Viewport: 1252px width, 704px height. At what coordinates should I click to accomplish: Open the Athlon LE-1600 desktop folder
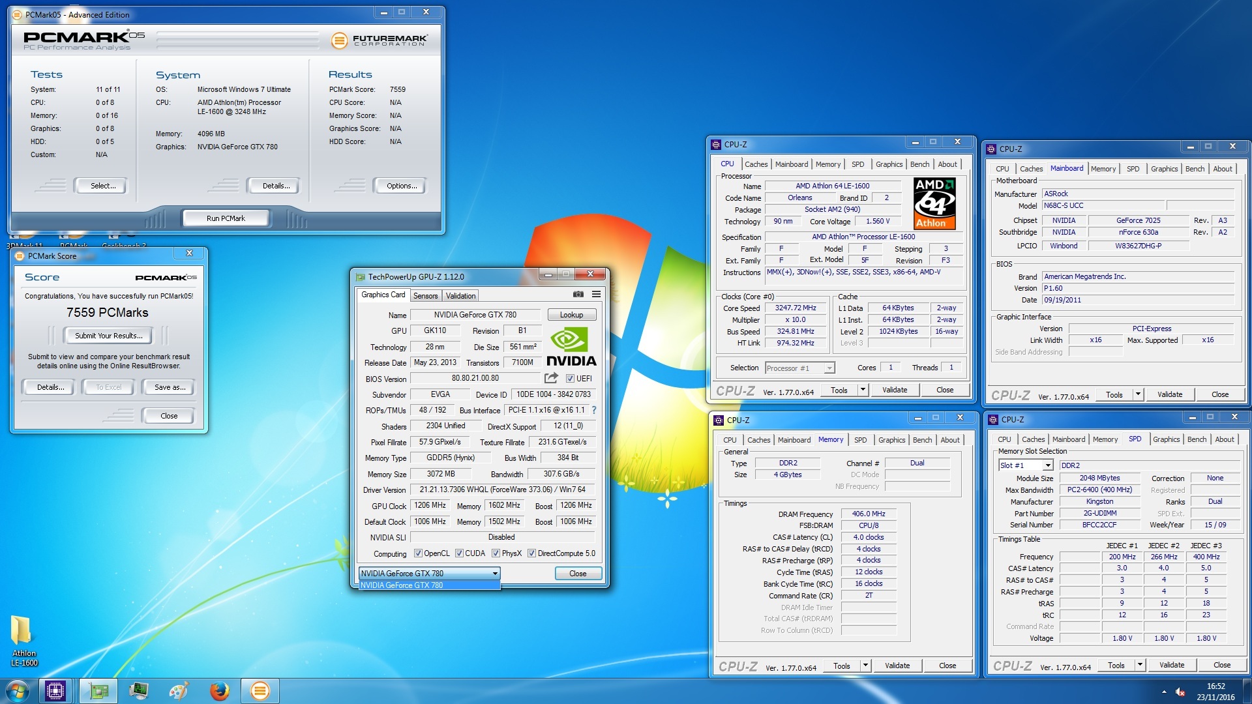tap(23, 641)
